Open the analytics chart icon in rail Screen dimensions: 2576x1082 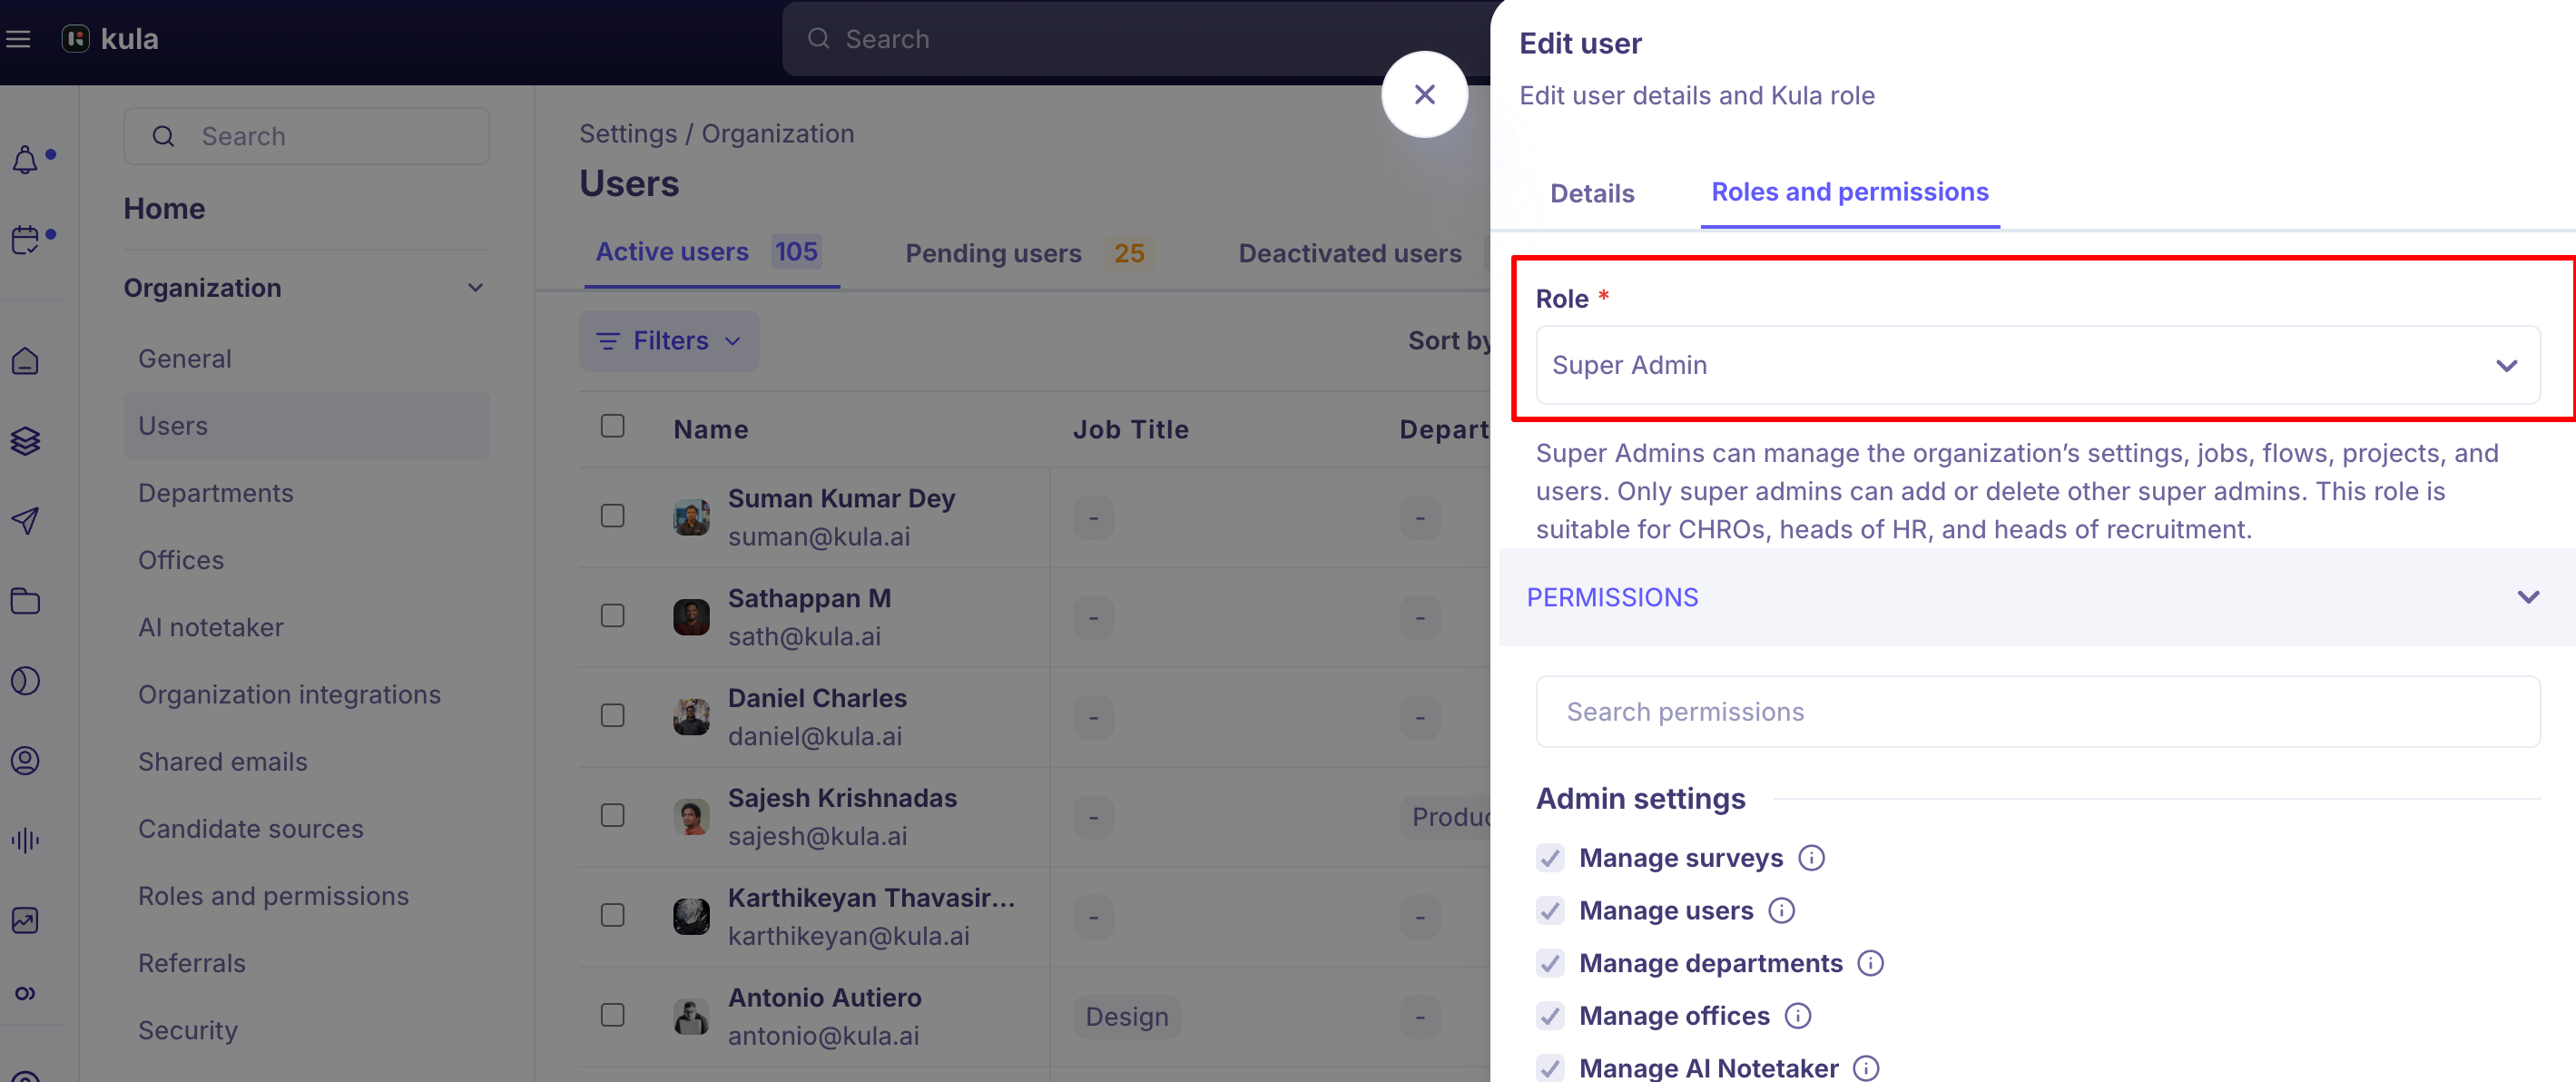pyautogui.click(x=25, y=921)
